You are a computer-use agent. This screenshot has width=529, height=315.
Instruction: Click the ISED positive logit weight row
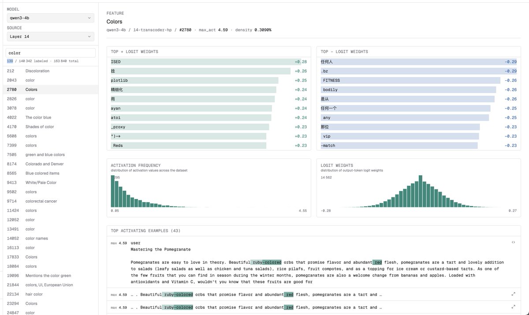[x=209, y=62]
